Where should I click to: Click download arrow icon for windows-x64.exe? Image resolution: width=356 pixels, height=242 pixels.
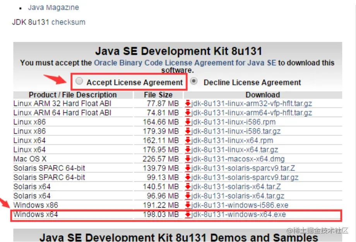(x=188, y=214)
